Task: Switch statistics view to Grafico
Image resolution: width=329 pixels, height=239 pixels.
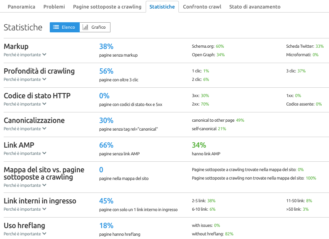Action: tap(95, 27)
